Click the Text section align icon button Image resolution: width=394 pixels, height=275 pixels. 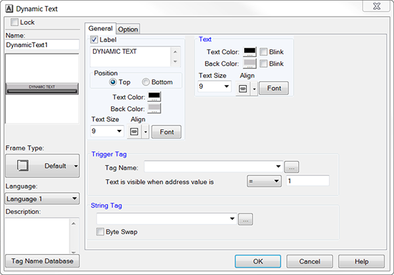243,89
